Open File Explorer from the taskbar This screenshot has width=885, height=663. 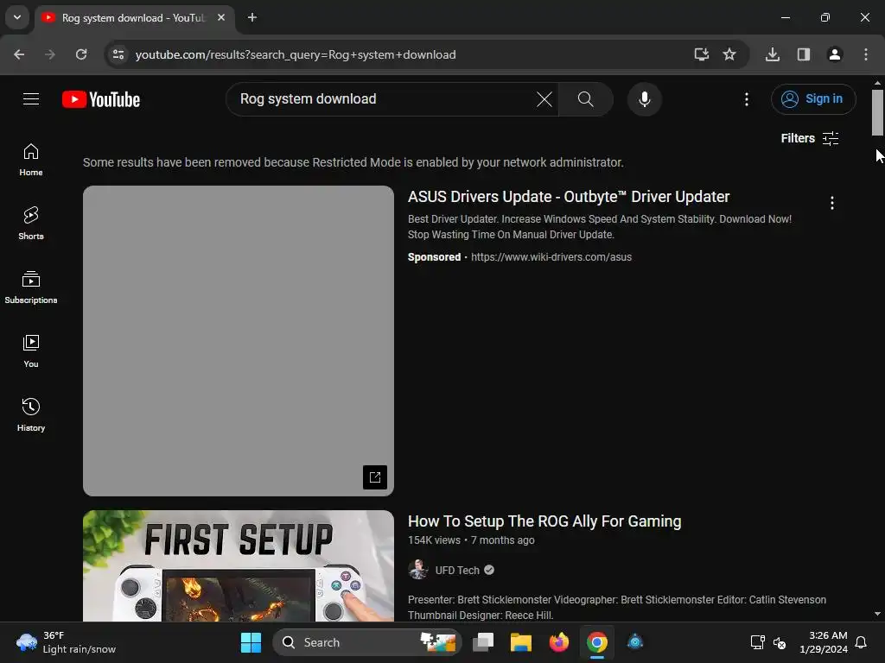(520, 642)
